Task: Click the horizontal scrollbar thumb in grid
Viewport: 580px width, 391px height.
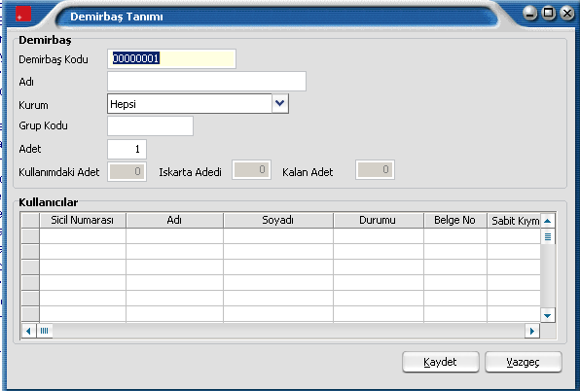Action: click(45, 331)
